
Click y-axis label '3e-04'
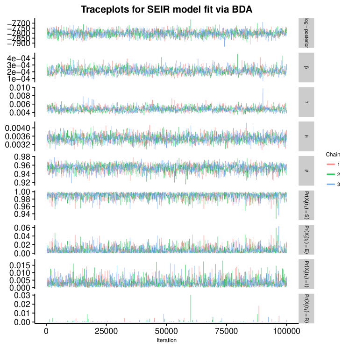coord(19,65)
